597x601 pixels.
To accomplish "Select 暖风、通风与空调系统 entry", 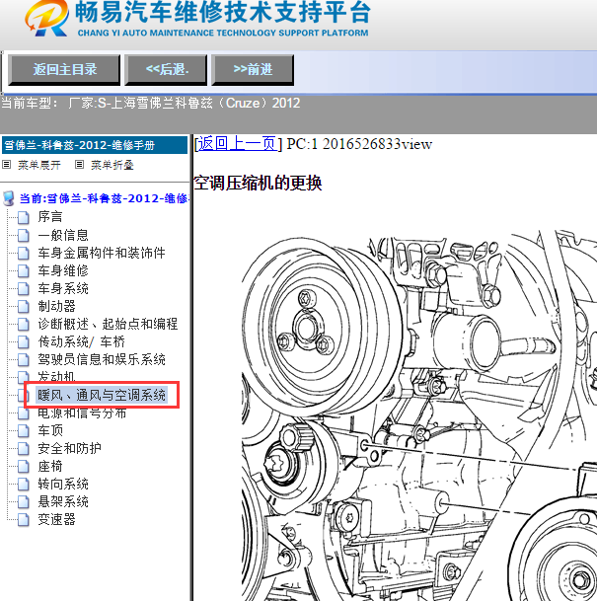I will [102, 395].
